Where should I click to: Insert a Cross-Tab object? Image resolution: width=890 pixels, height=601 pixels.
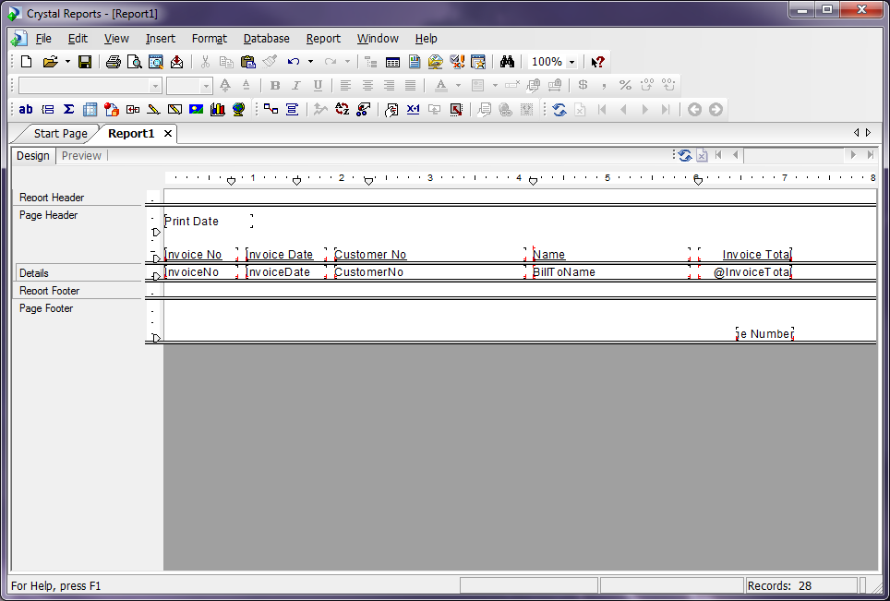click(x=89, y=109)
